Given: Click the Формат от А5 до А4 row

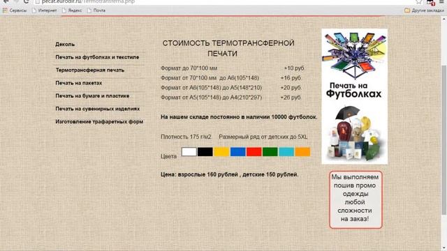Looking at the screenshot, I should [231, 98].
